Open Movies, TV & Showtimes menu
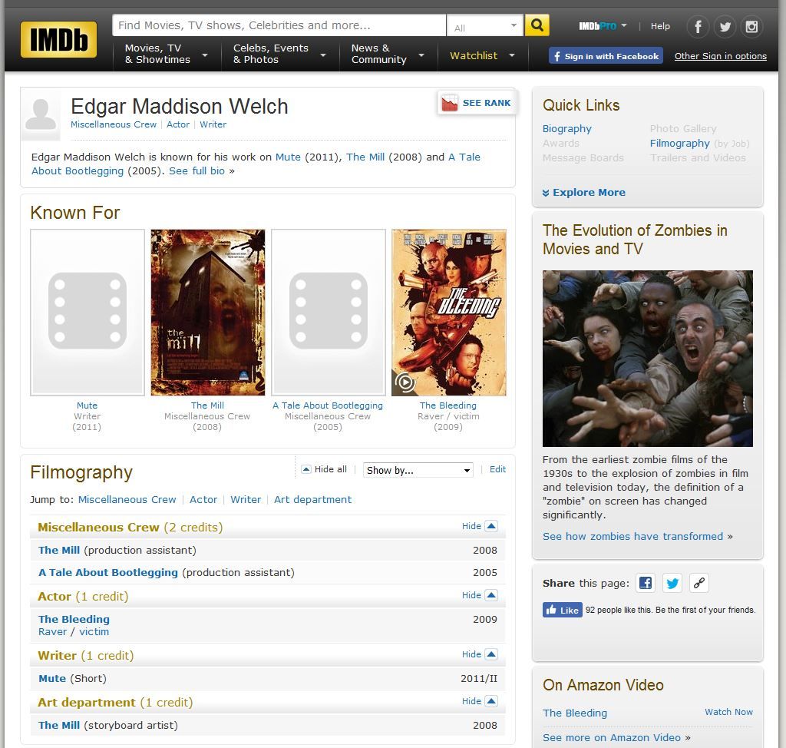The width and height of the screenshot is (786, 748). 166,54
